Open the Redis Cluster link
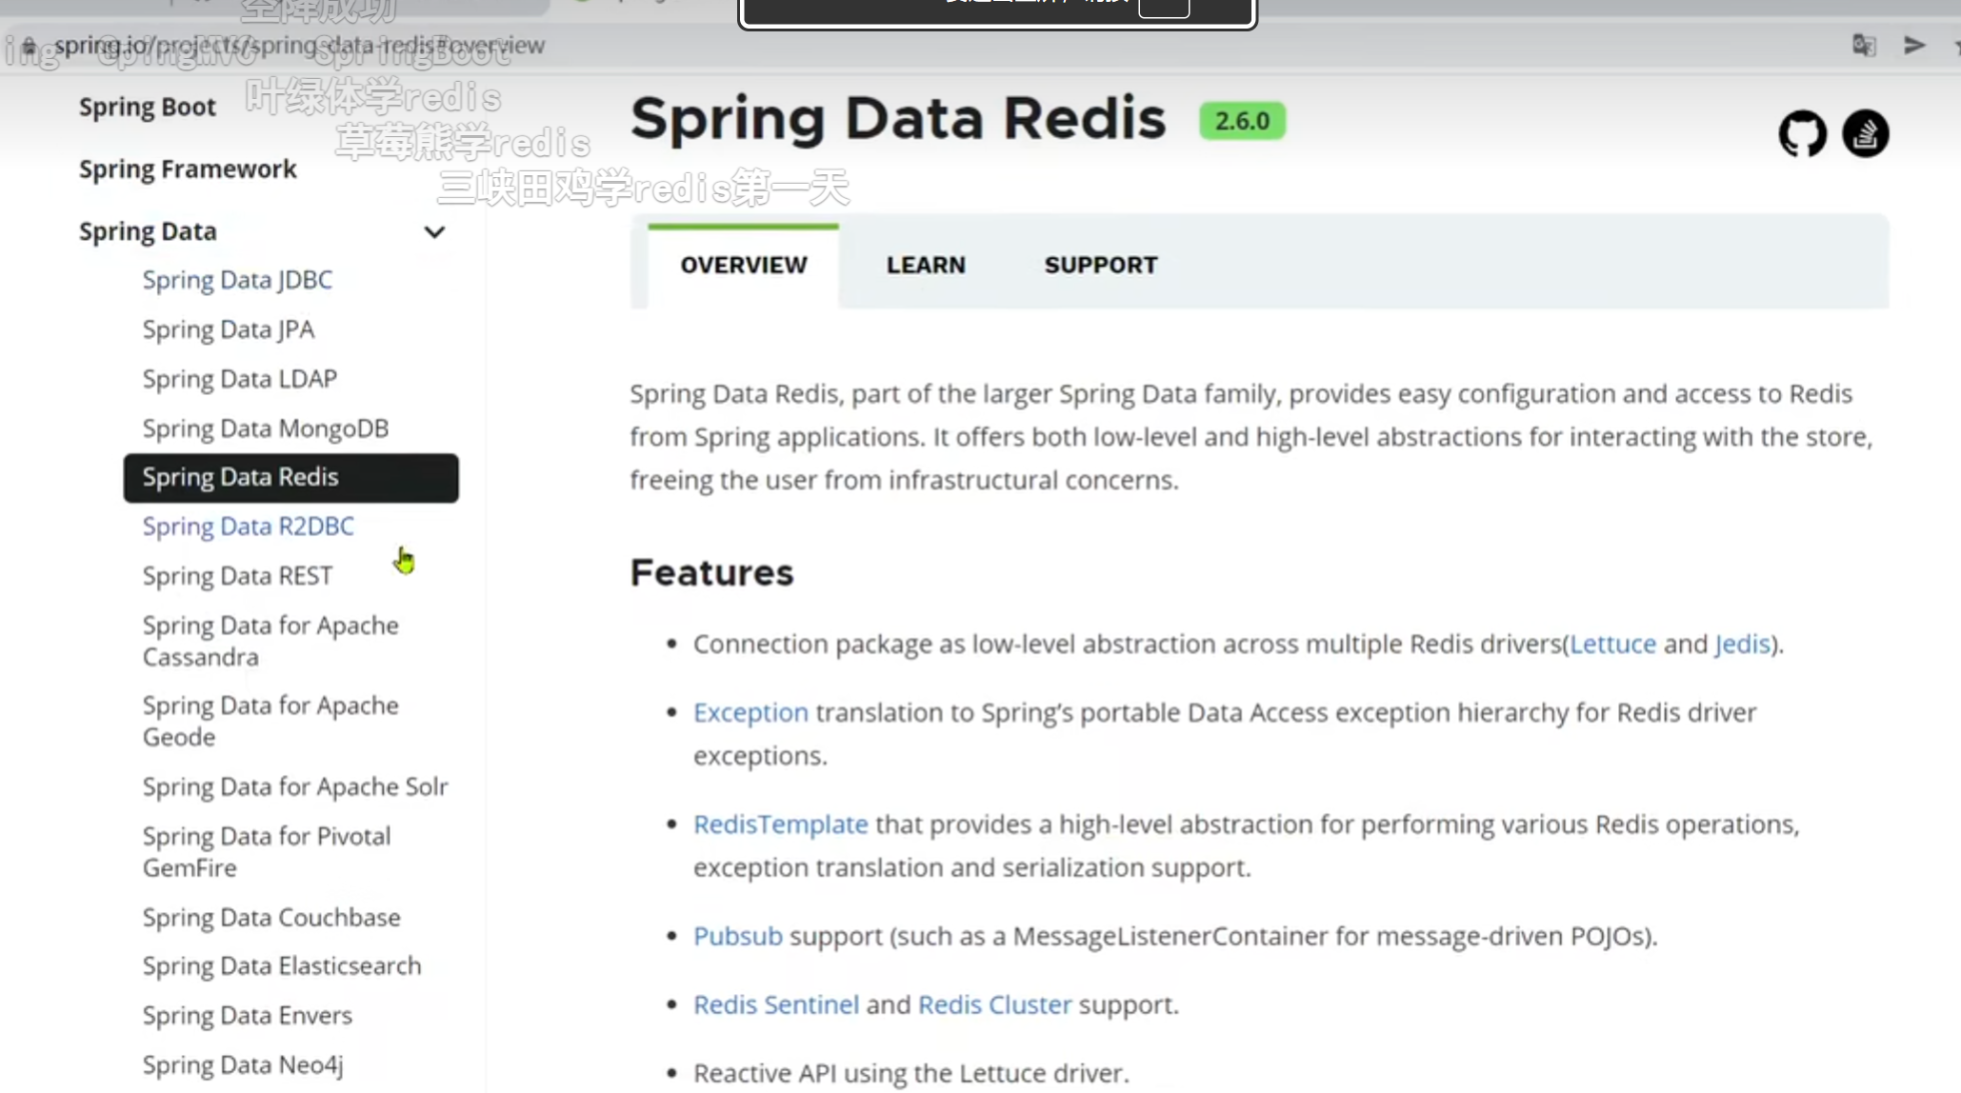The width and height of the screenshot is (1961, 1093). pyautogui.click(x=994, y=1004)
